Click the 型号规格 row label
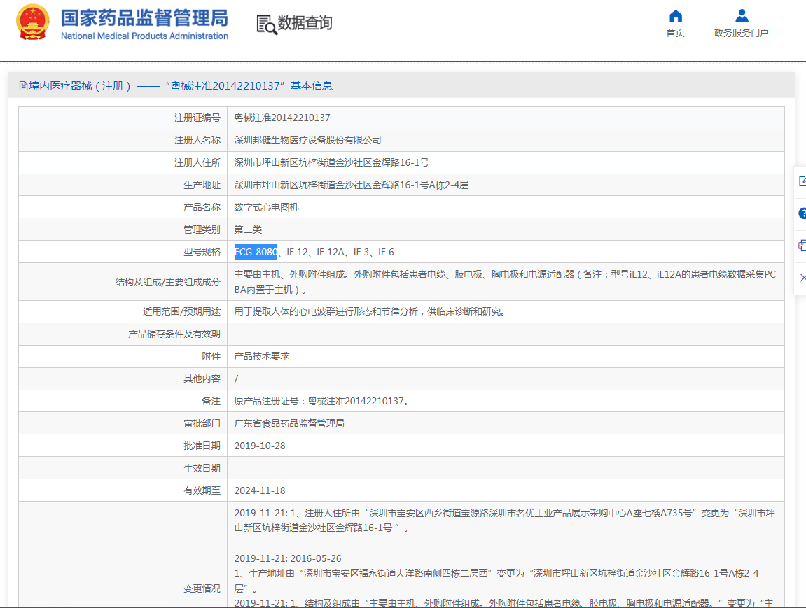This screenshot has width=806, height=608. (x=202, y=252)
